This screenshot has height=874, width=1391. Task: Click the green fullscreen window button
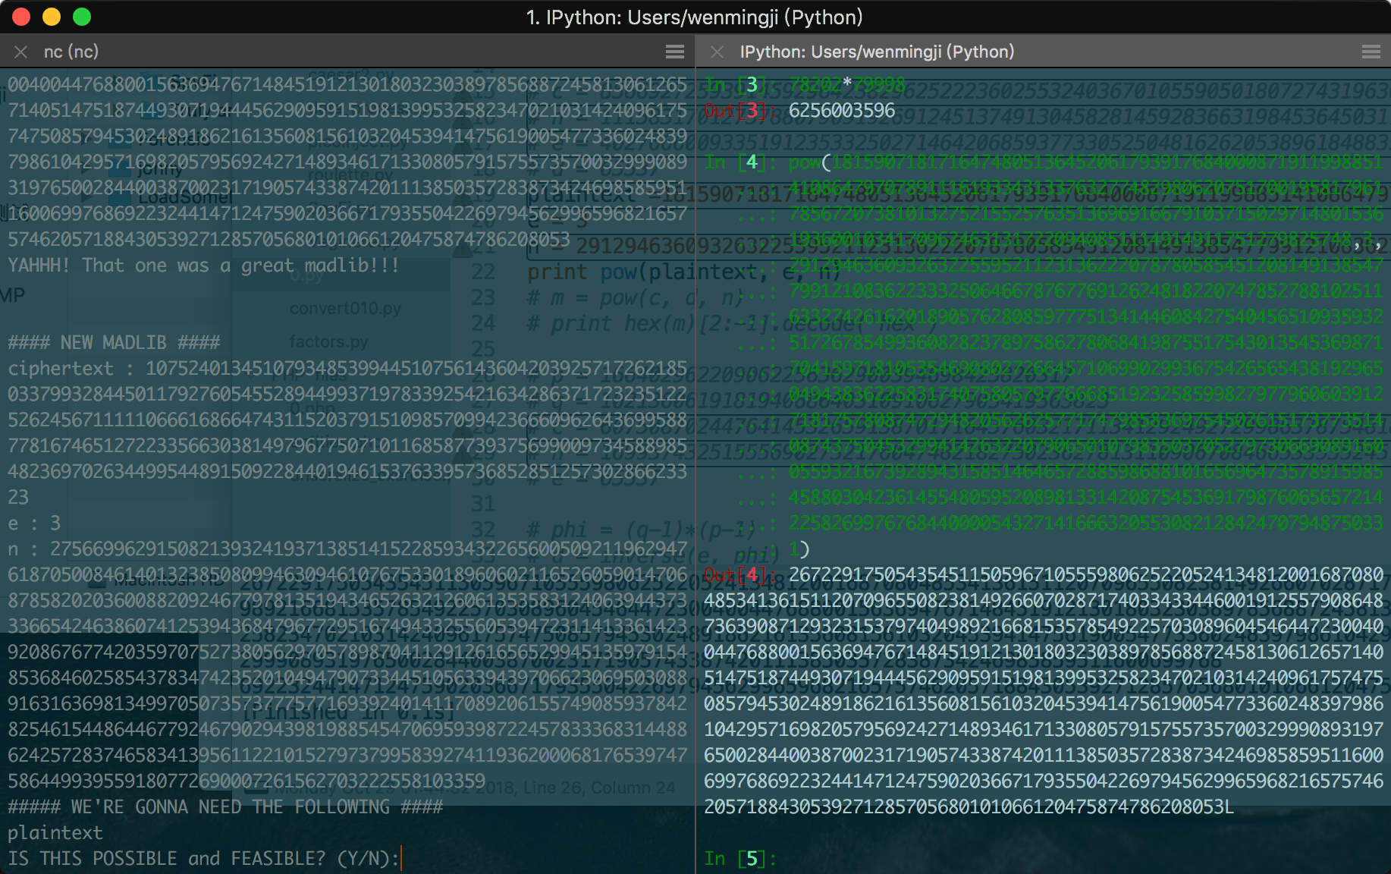82,17
